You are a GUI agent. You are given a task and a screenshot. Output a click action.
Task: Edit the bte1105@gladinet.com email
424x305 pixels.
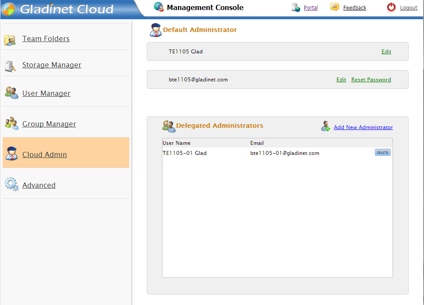click(x=341, y=80)
